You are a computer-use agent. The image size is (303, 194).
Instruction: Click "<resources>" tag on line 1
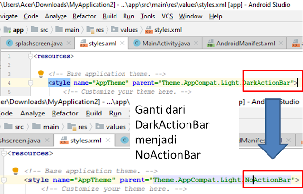click(53, 56)
